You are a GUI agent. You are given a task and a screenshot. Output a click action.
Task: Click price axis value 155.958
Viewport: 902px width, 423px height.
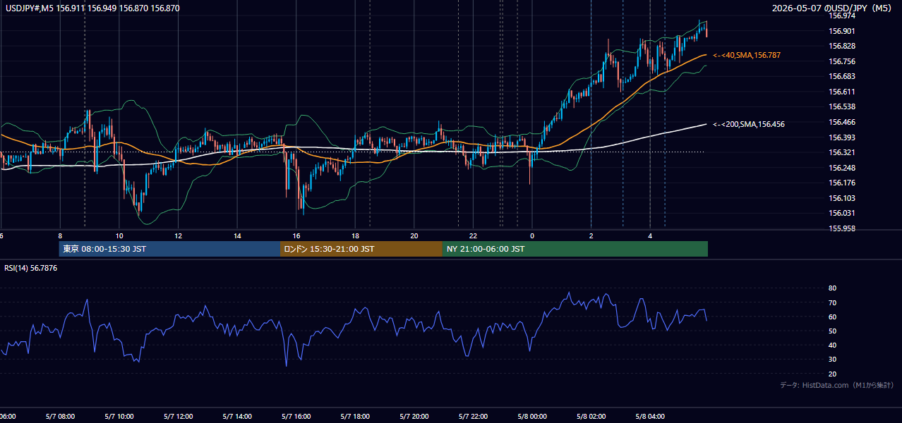[x=842, y=228]
